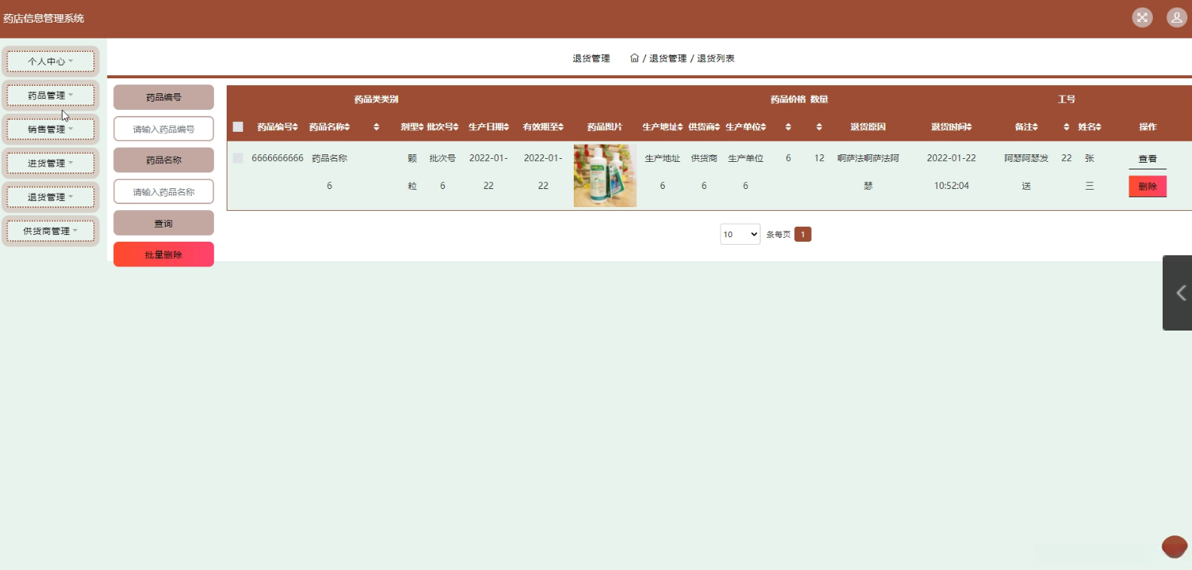Image resolution: width=1192 pixels, height=570 pixels.
Task: Sort table by 生产日期 column arrows
Action: (507, 127)
